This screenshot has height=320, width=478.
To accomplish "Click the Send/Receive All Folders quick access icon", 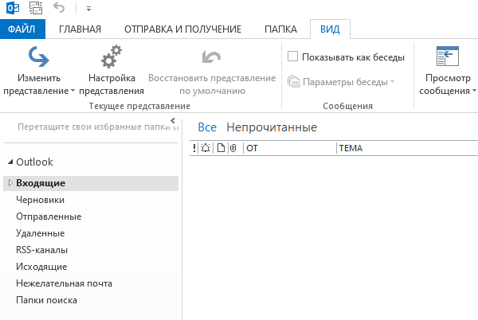I will coord(36,8).
